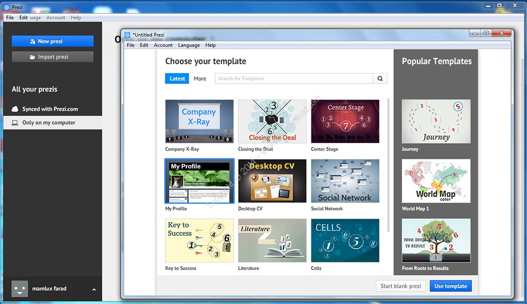
Task: Select the Company X-Ray template thumbnail
Action: point(199,121)
